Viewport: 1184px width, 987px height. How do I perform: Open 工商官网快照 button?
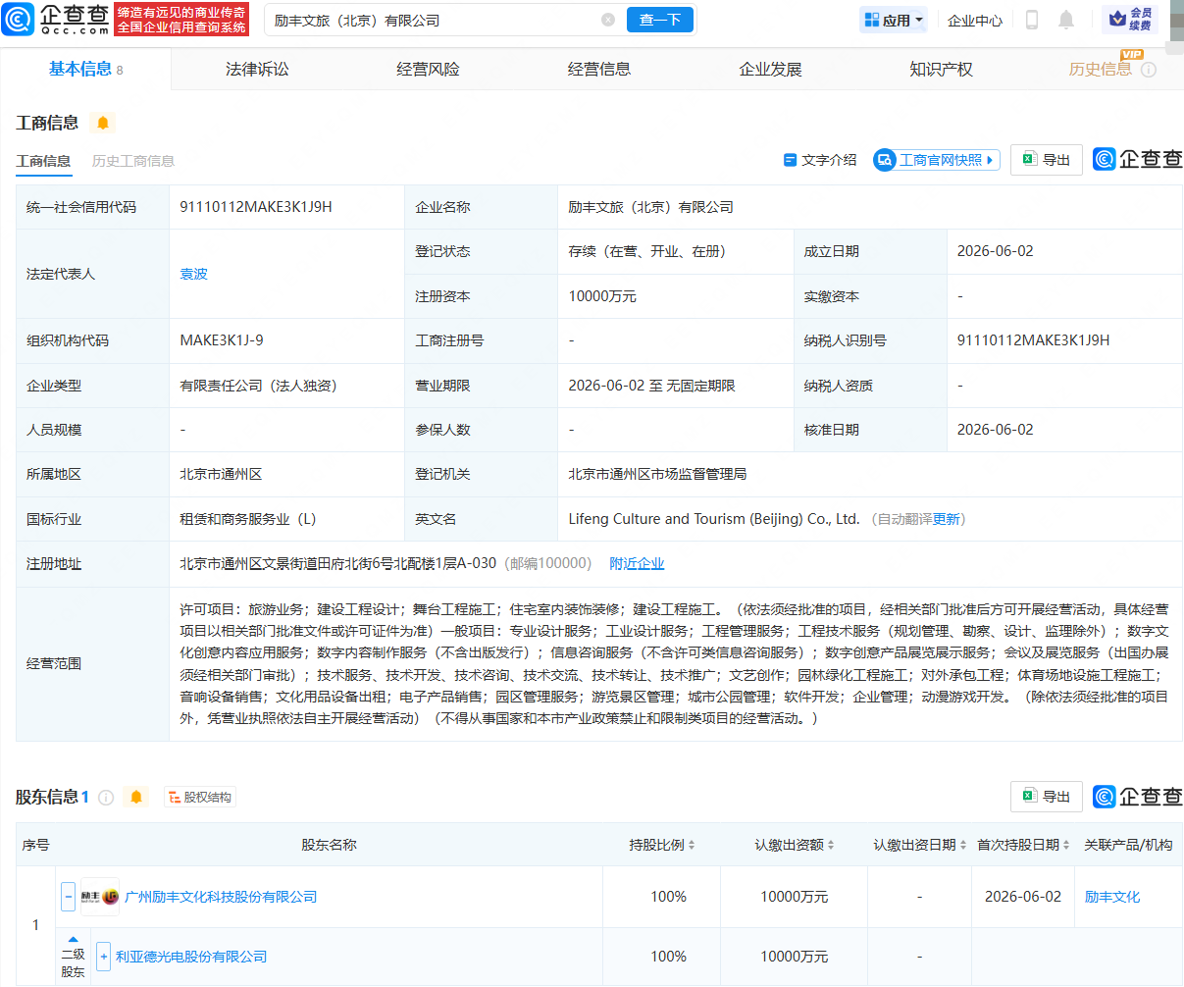point(937,160)
